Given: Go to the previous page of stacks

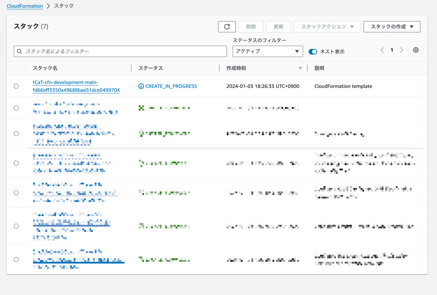Looking at the screenshot, I should coord(382,50).
